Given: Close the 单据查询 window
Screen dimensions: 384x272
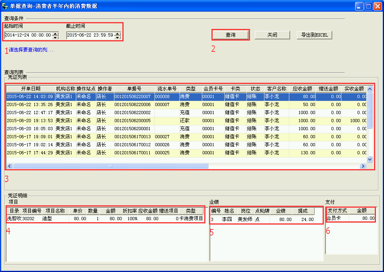Looking at the screenshot, I should pyautogui.click(x=378, y=6).
